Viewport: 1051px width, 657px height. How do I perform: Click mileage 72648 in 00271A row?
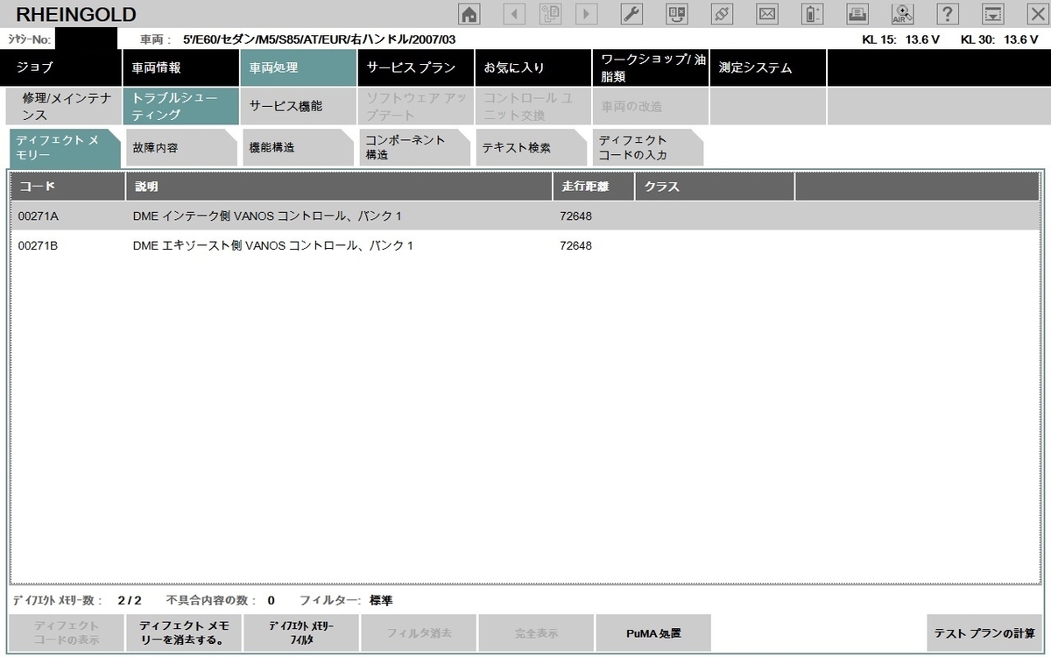(575, 215)
